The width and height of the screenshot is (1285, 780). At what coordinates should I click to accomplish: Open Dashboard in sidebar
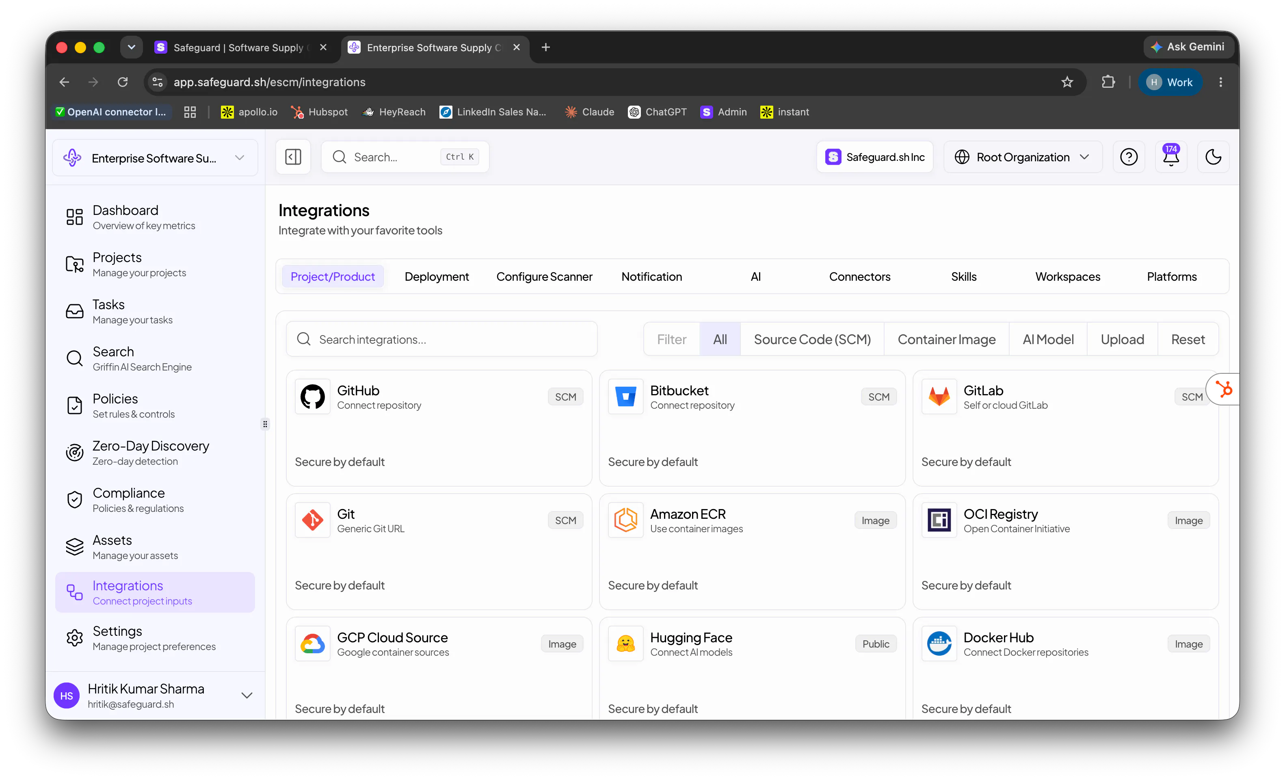click(x=155, y=217)
